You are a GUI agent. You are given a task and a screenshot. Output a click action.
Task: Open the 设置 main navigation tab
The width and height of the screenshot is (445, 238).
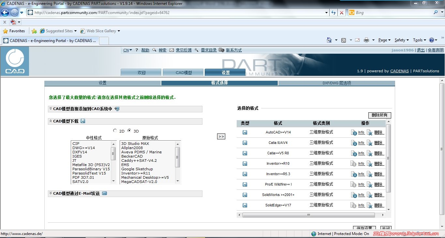[x=225, y=73]
